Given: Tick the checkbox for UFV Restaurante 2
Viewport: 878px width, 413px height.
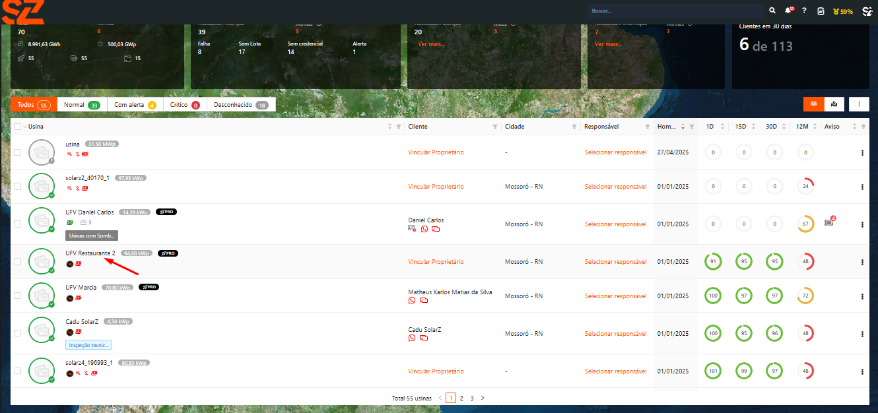Looking at the screenshot, I should 18,262.
